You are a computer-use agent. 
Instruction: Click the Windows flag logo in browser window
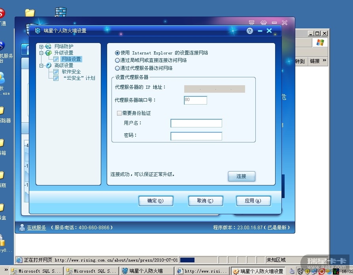click(320, 43)
